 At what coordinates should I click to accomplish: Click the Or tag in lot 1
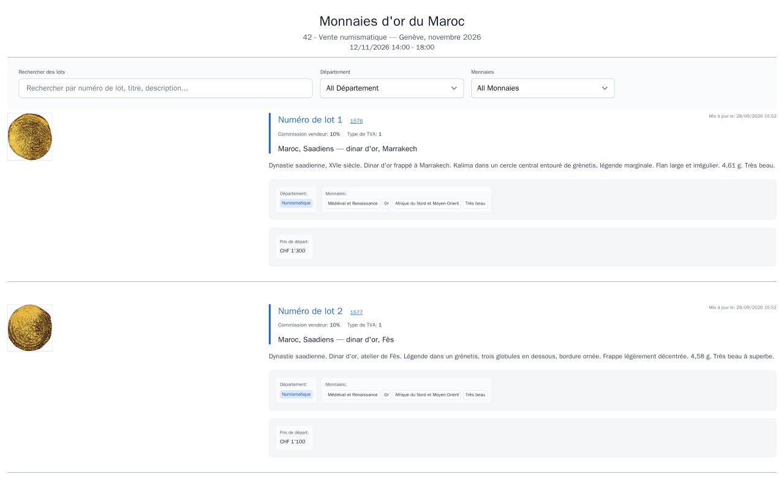[x=386, y=203]
